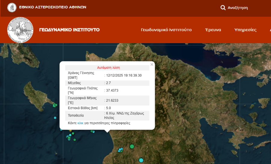Click the yellow earthquake marker below popup
Screen dimensions: 271x164
tap(70, 130)
